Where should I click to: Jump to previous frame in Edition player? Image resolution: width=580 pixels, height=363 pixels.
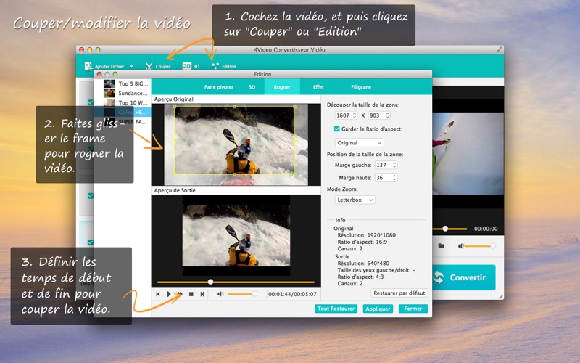tap(158, 294)
